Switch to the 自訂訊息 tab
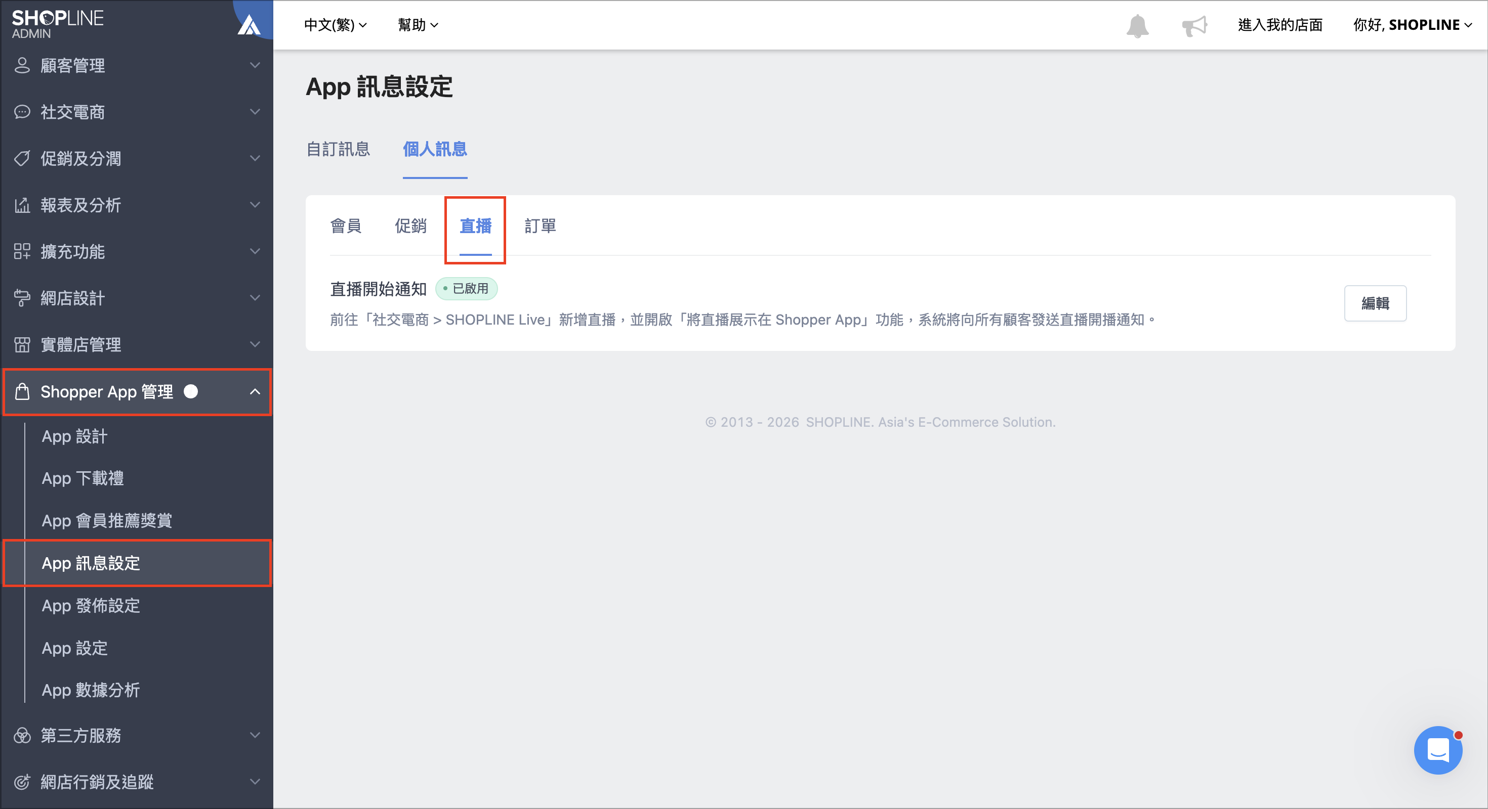 338,150
